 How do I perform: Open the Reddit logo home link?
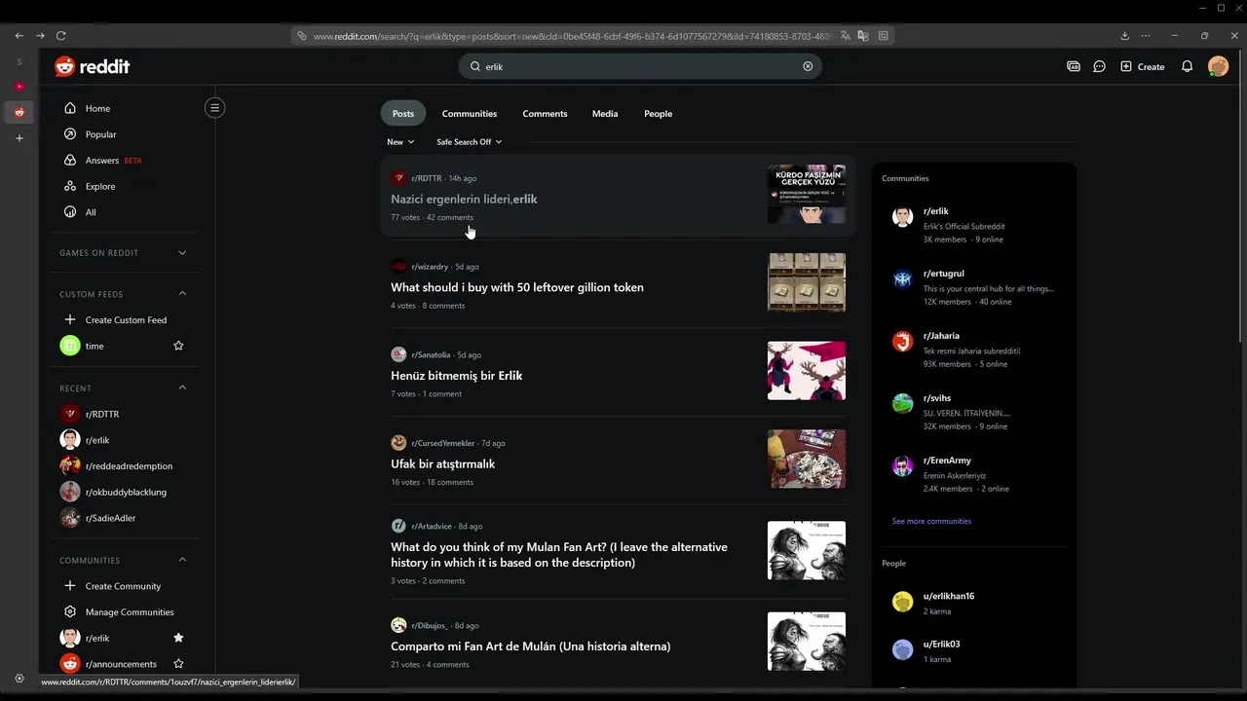pos(93,66)
